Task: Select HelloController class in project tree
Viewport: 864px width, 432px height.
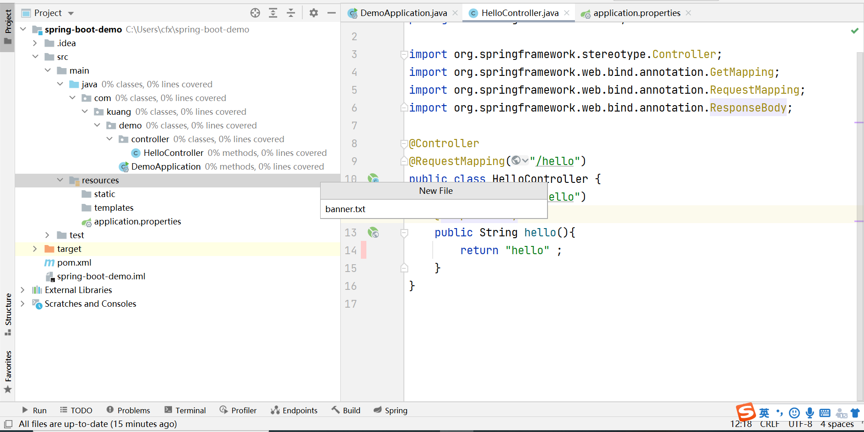Action: 173,153
